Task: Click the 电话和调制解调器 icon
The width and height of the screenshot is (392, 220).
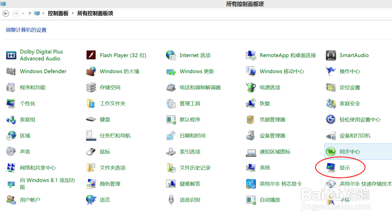Action: click(x=171, y=87)
